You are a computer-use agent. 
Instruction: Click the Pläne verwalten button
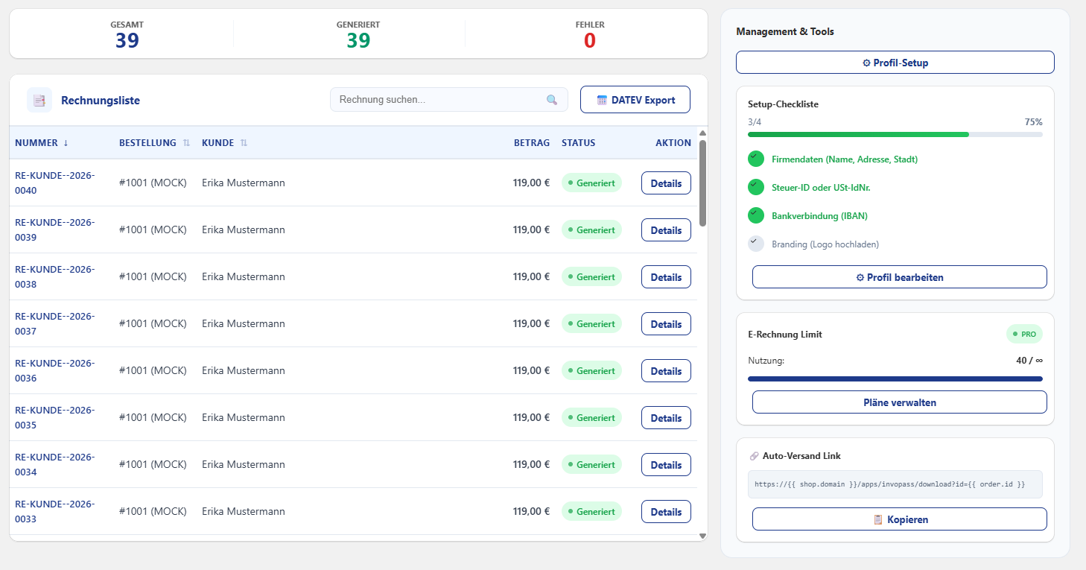899,402
